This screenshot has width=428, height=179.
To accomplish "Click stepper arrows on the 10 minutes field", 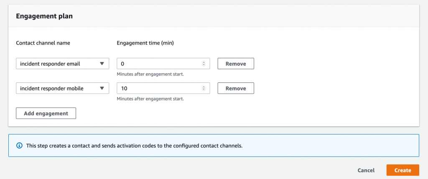I will 204,88.
